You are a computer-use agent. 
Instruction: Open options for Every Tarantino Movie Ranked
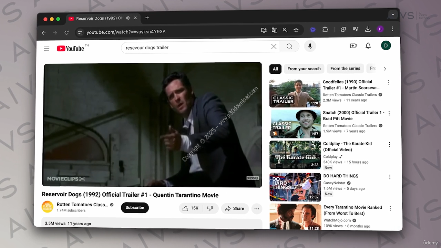[x=390, y=208]
